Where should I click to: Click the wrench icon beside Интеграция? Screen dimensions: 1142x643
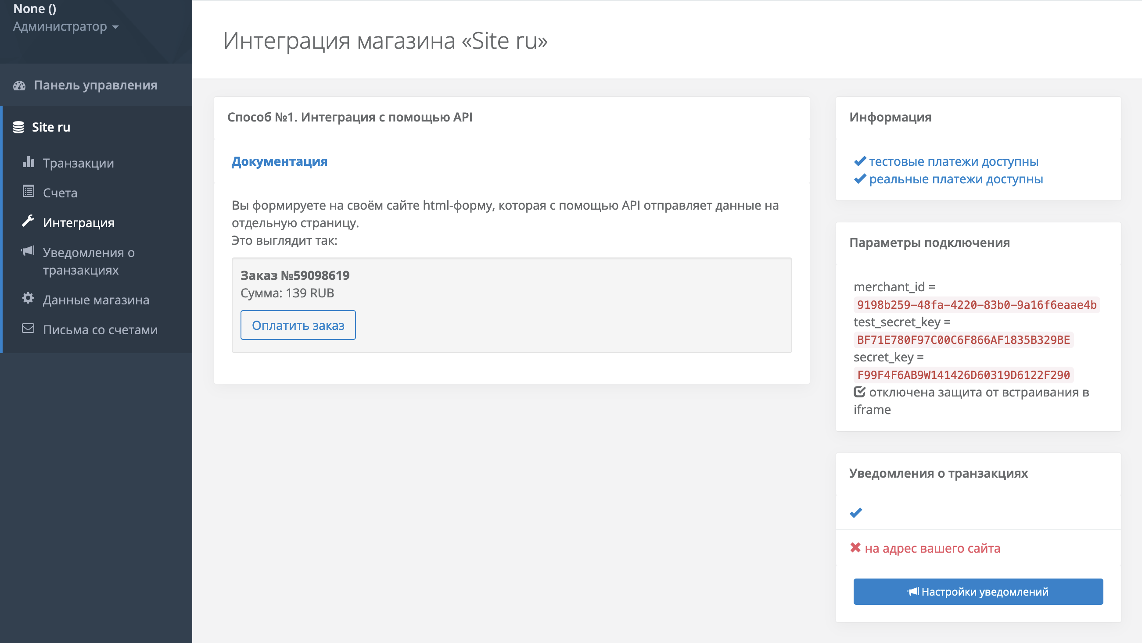click(29, 221)
